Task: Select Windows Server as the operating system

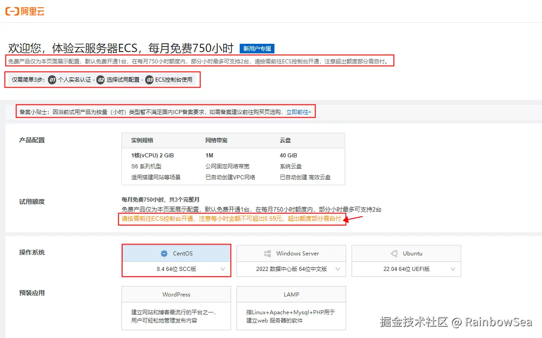Action: pos(291,254)
